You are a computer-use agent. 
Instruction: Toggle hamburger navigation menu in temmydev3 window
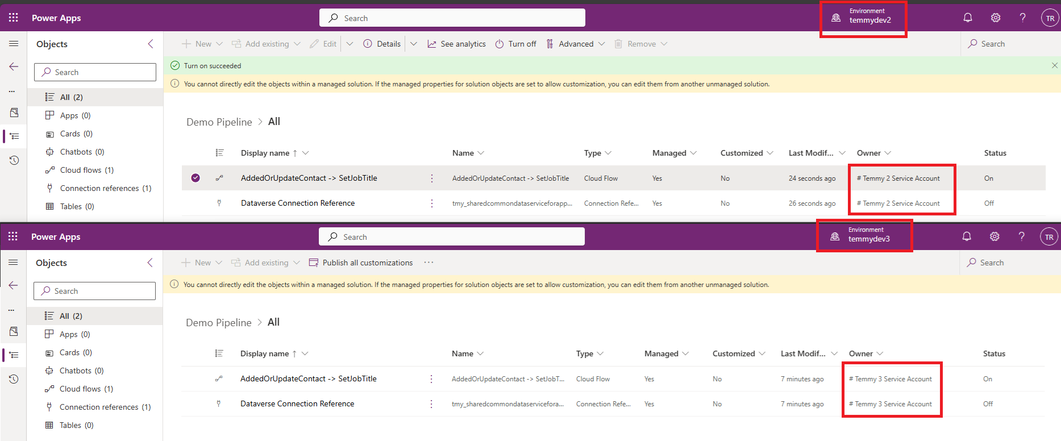pos(13,263)
